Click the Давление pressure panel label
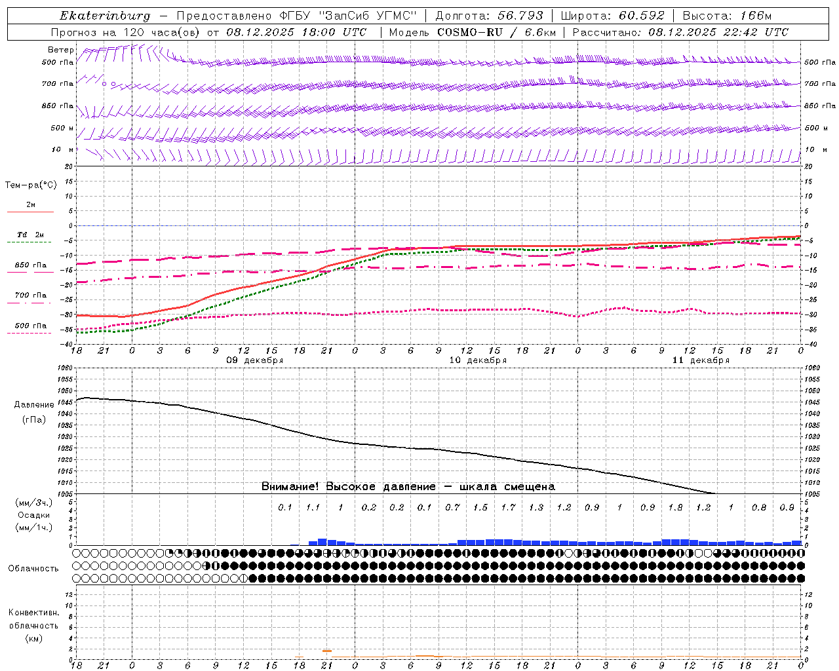This screenshot has height=671, width=839. pos(34,405)
